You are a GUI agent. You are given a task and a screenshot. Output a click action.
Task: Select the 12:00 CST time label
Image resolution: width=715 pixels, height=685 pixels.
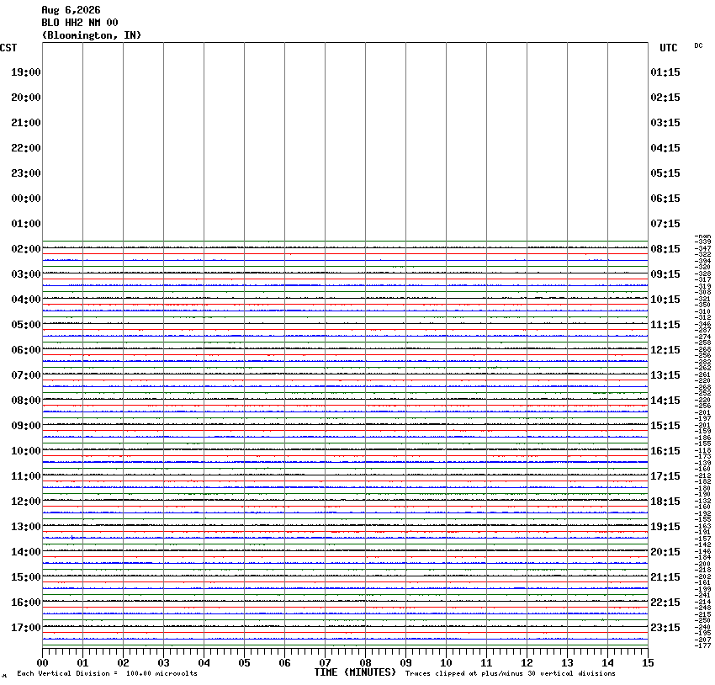[x=26, y=502]
